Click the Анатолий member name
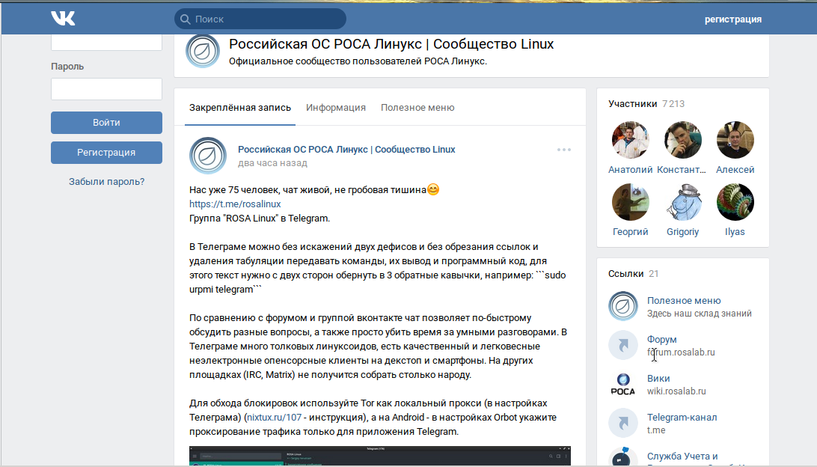817x467 pixels. [631, 169]
